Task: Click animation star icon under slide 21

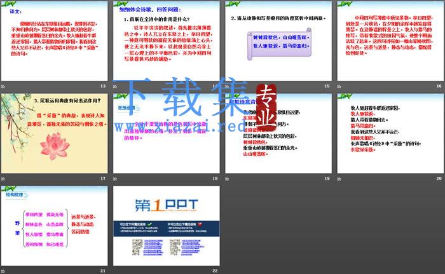Action: pyautogui.click(x=3, y=271)
